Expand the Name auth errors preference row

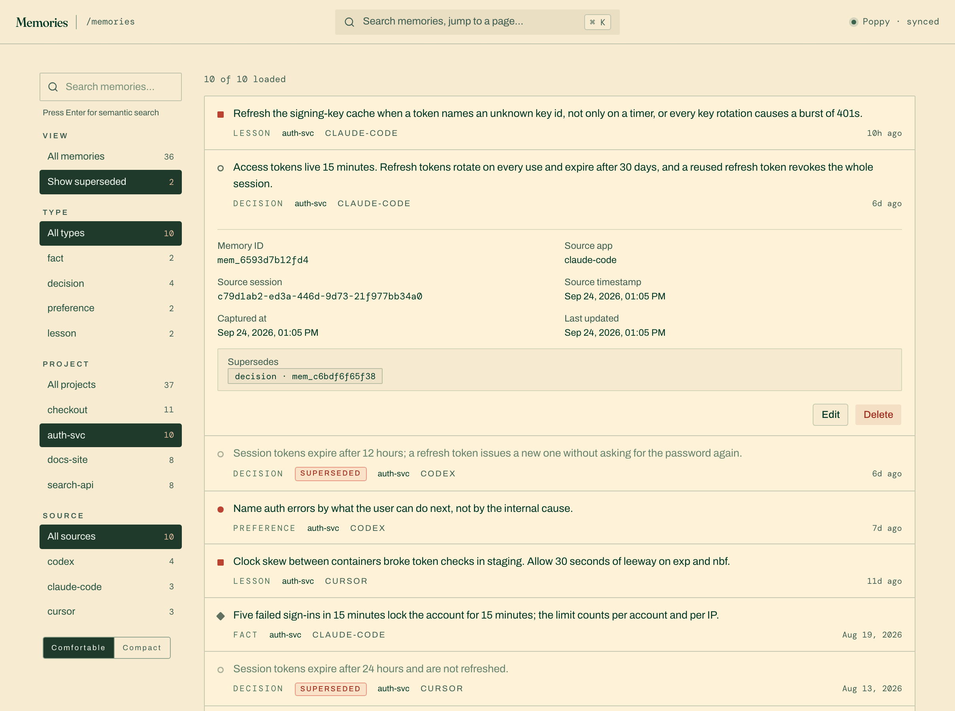coord(559,518)
